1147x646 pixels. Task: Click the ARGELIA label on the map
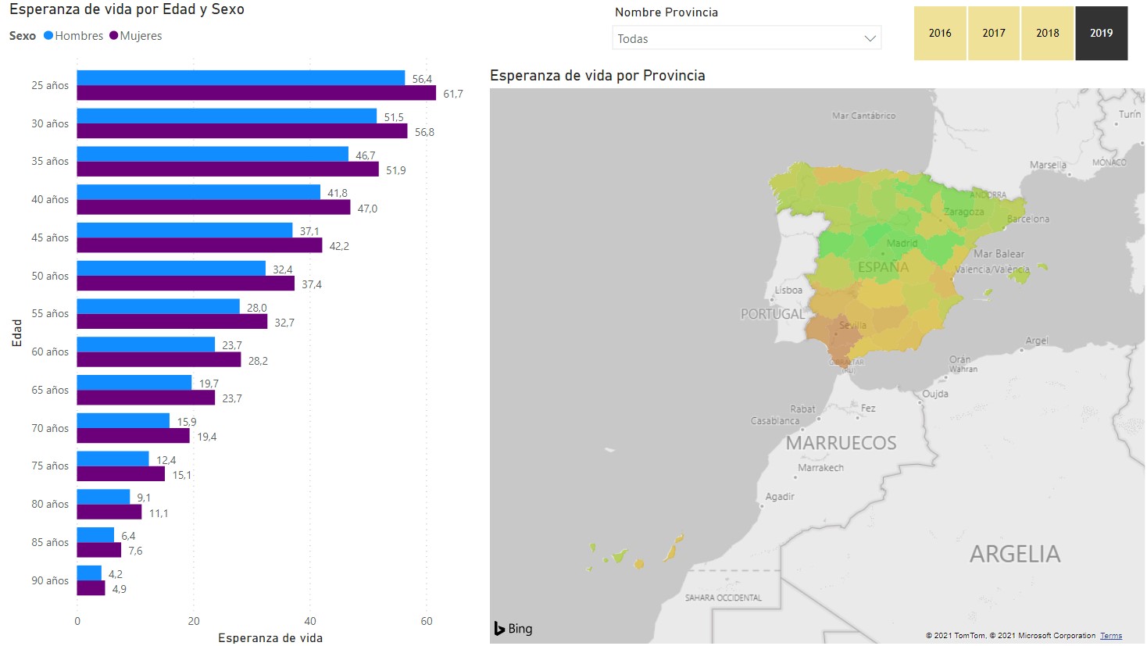click(1015, 554)
